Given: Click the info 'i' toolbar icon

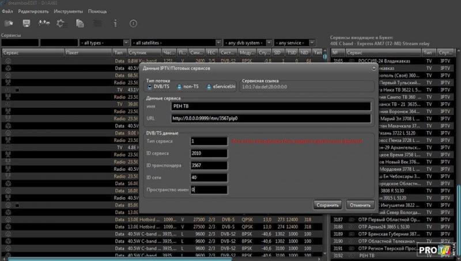Looking at the screenshot, I should [115, 24].
